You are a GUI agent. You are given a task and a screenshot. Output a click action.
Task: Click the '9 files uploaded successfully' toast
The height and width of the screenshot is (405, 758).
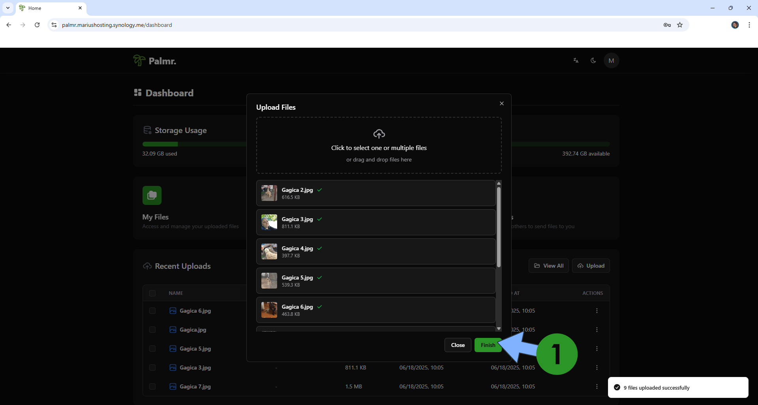coord(678,388)
